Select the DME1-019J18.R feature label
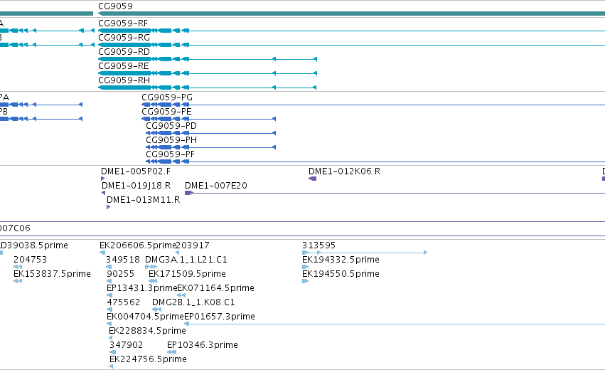This screenshot has height=370, width=605. (136, 186)
